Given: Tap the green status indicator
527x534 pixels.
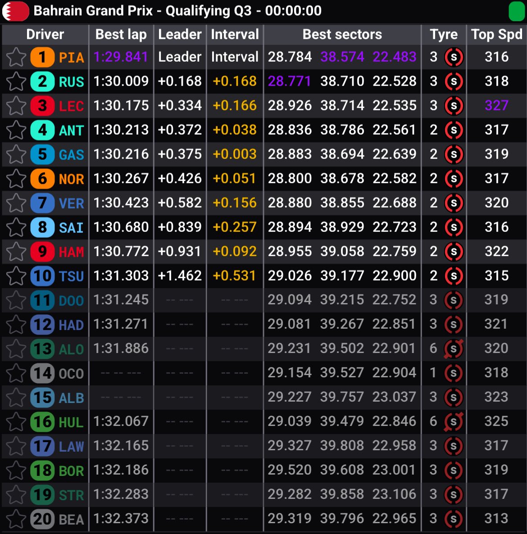Looking at the screenshot, I should coord(517,11).
